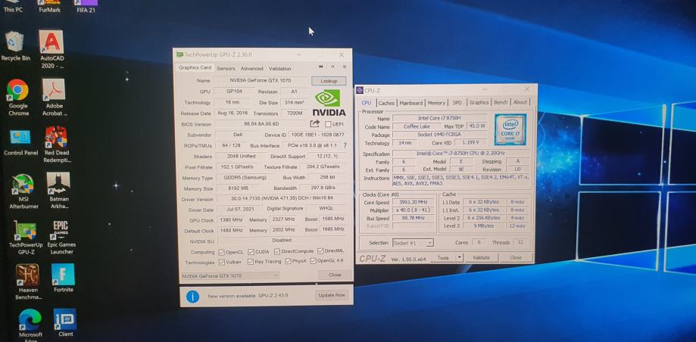The image size is (696, 342).
Task: Click the GPU Name field NVIDIA GeForce GTX 1070
Action: point(261,81)
